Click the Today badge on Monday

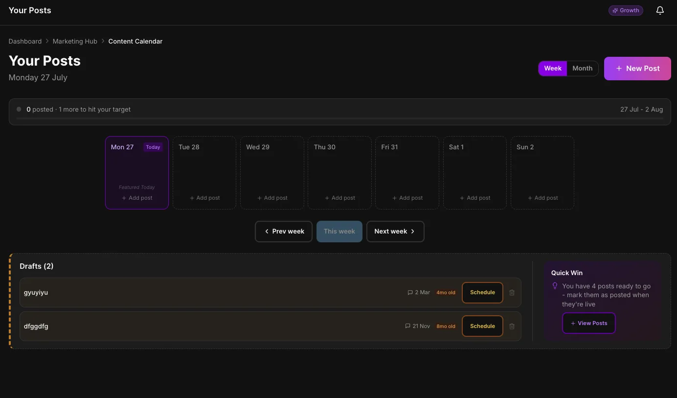coord(153,147)
